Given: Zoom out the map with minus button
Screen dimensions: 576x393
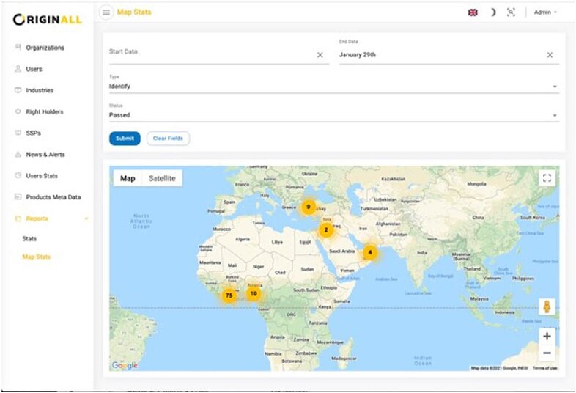Looking at the screenshot, I should (x=547, y=353).
